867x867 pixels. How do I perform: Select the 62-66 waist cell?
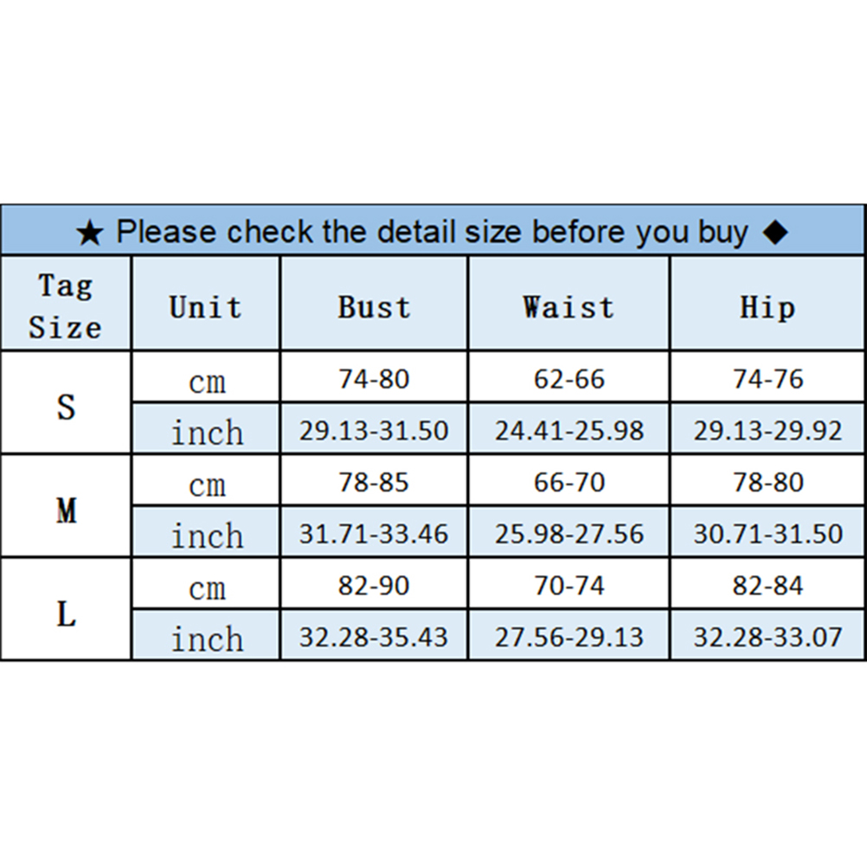click(x=568, y=379)
